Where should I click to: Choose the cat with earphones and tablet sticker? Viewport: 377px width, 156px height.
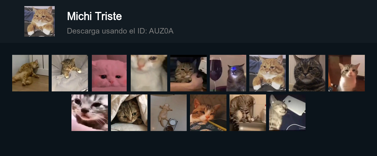point(287,113)
